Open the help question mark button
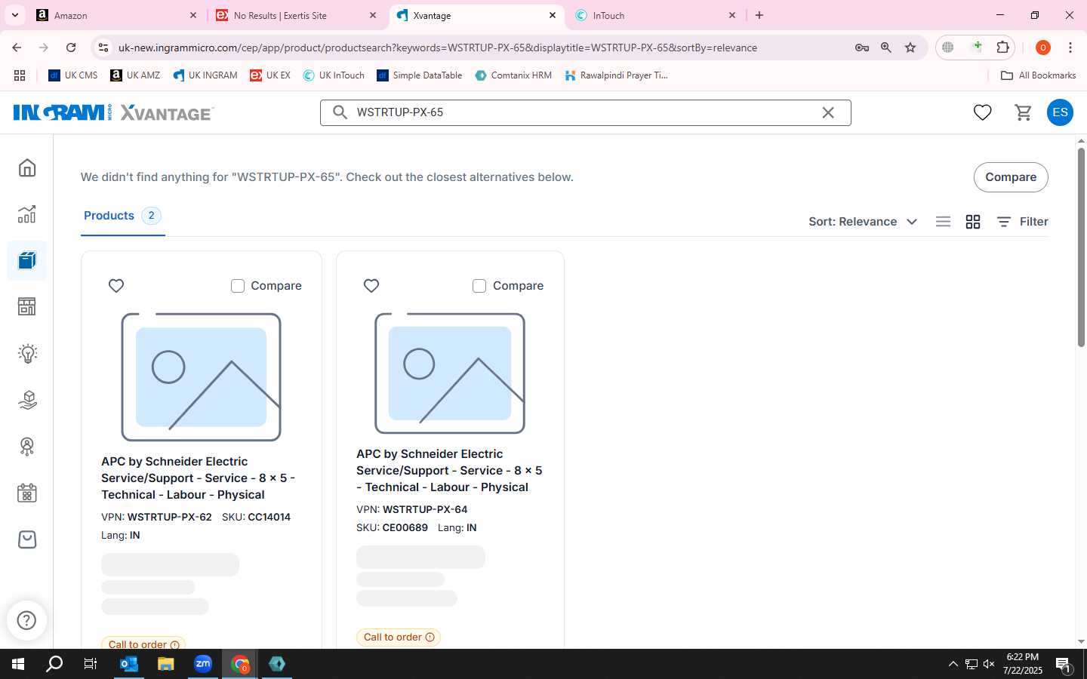The height and width of the screenshot is (679, 1087). click(x=26, y=620)
